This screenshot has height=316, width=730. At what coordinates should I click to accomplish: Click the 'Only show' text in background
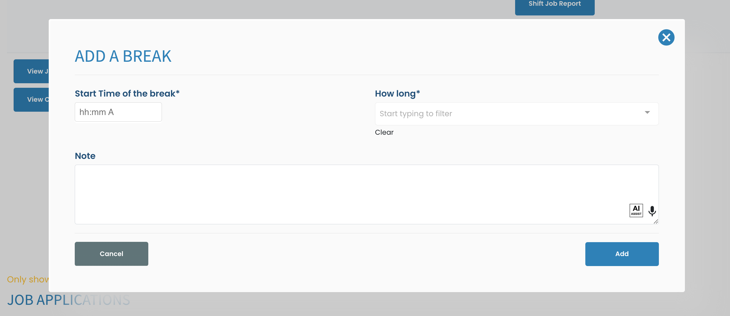[28, 279]
